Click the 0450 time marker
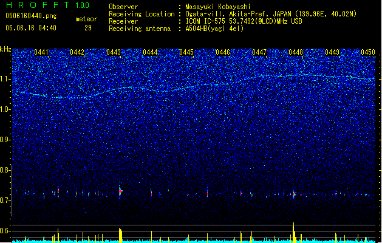The width and height of the screenshot is (382, 243). pyautogui.click(x=368, y=52)
